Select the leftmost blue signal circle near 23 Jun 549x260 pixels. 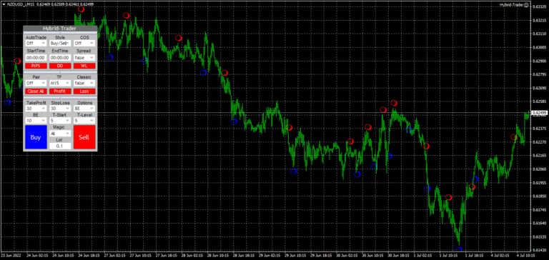pos(7,103)
